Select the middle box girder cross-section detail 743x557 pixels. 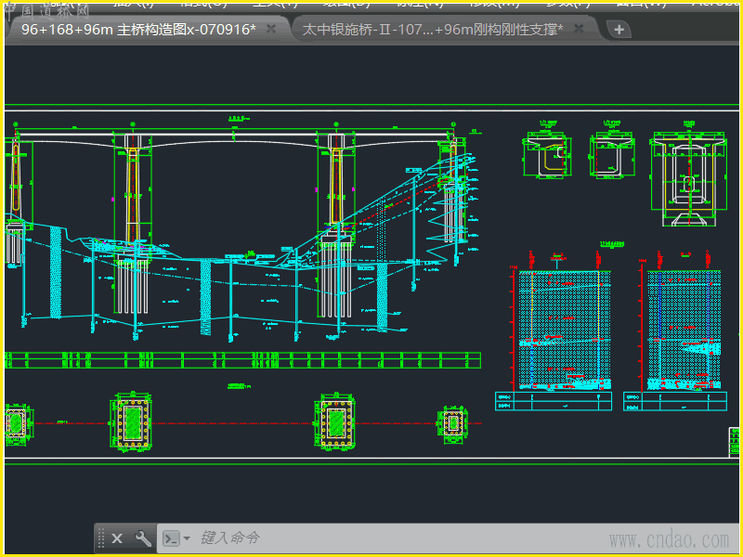coord(611,156)
